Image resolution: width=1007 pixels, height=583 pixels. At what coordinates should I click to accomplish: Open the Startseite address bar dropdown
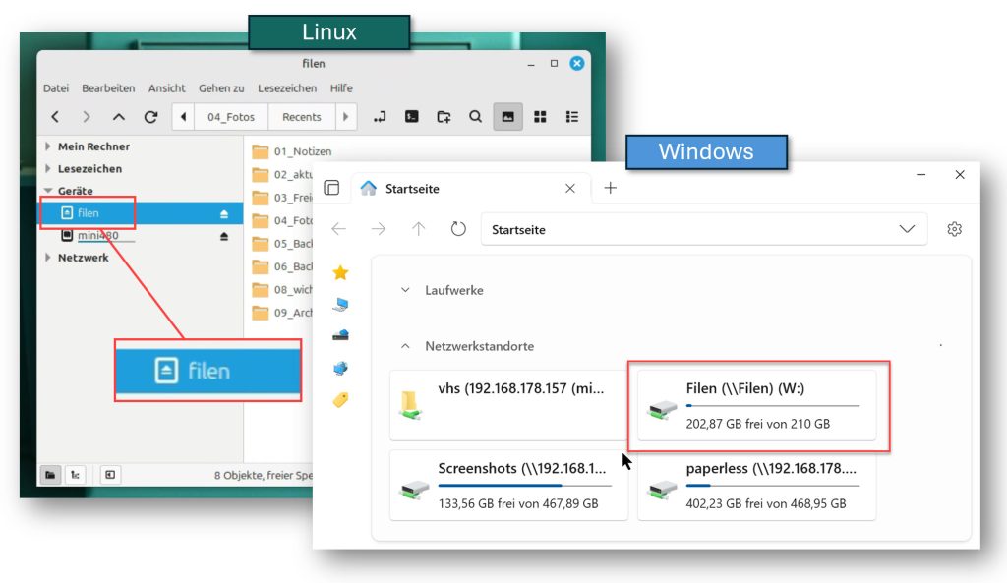coord(907,229)
